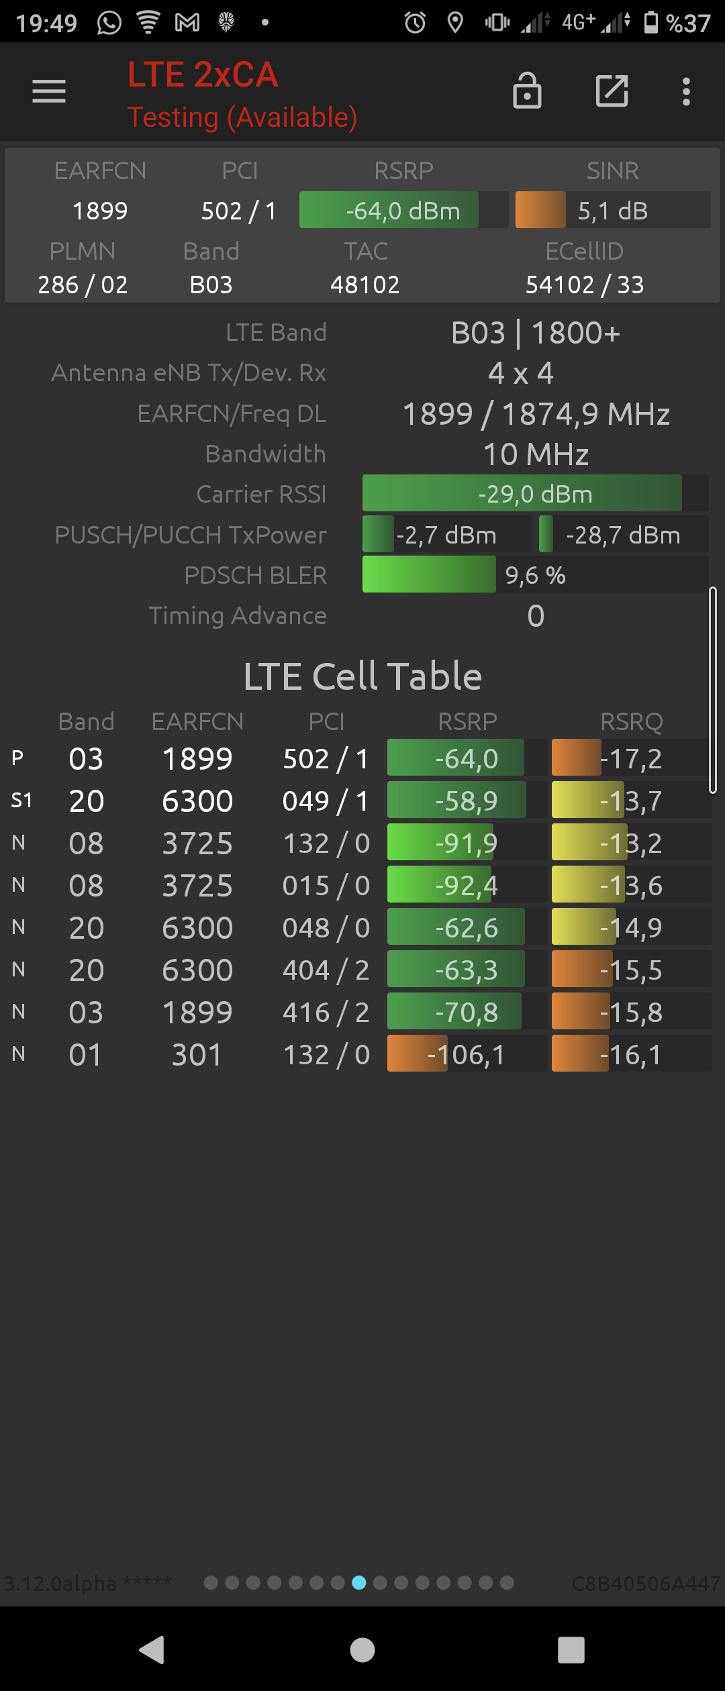
Task: Tap the Android home button
Action: click(362, 1649)
